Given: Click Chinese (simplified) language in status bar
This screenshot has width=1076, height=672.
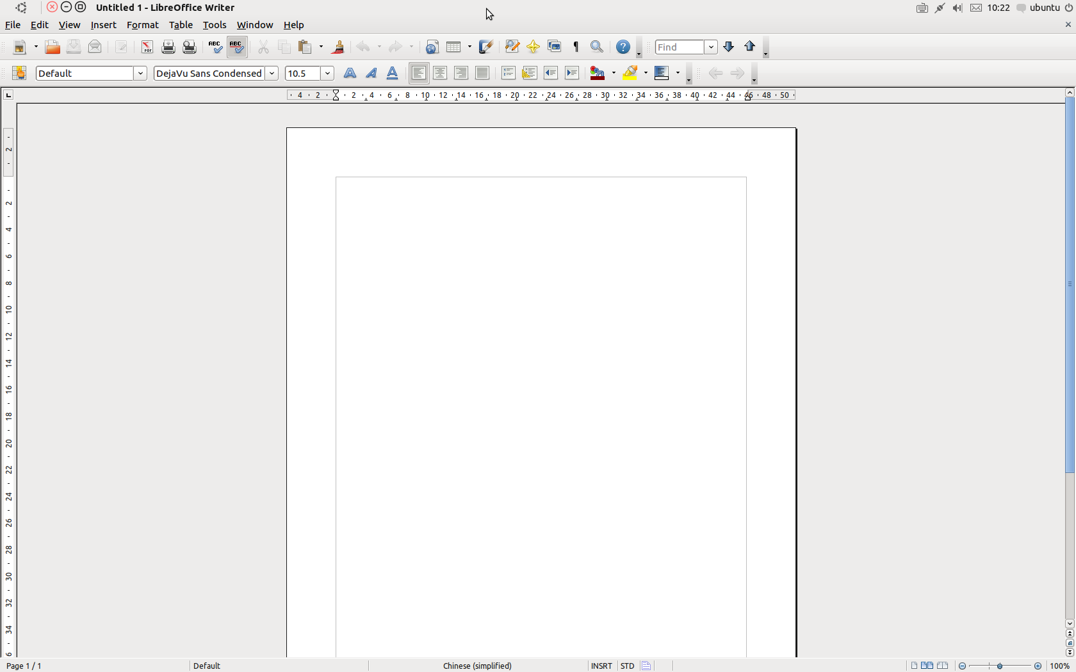Looking at the screenshot, I should point(477,666).
